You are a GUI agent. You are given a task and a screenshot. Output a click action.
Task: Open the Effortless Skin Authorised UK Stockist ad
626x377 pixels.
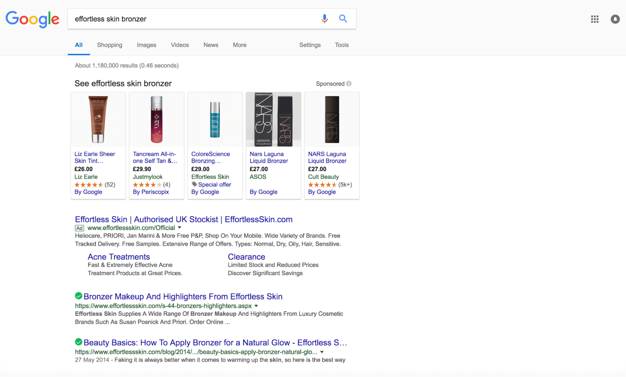pos(184,219)
